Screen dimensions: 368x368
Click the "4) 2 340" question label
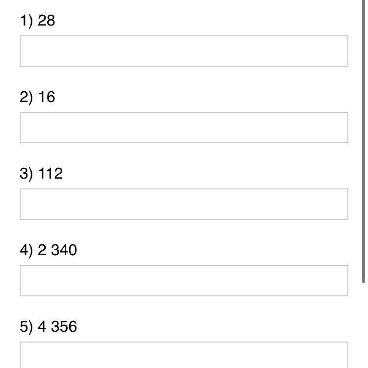[x=49, y=250]
